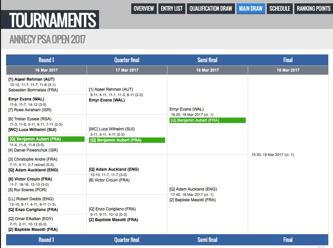Image resolution: width=333 pixels, height=248 pixels.
Task: Select Robert Dadds (ENG) player name
Action: [31, 199]
